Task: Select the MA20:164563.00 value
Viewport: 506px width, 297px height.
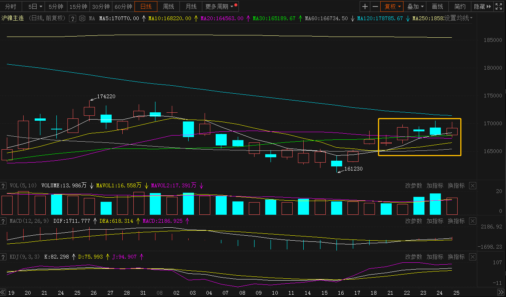Action: 222,18
